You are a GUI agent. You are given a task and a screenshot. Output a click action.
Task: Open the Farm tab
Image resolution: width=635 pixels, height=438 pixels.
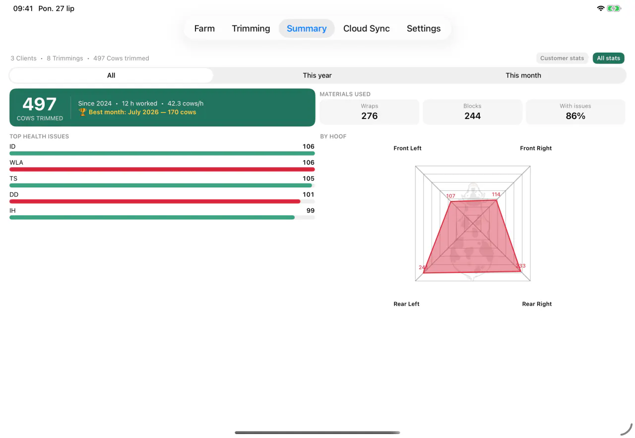click(x=204, y=28)
